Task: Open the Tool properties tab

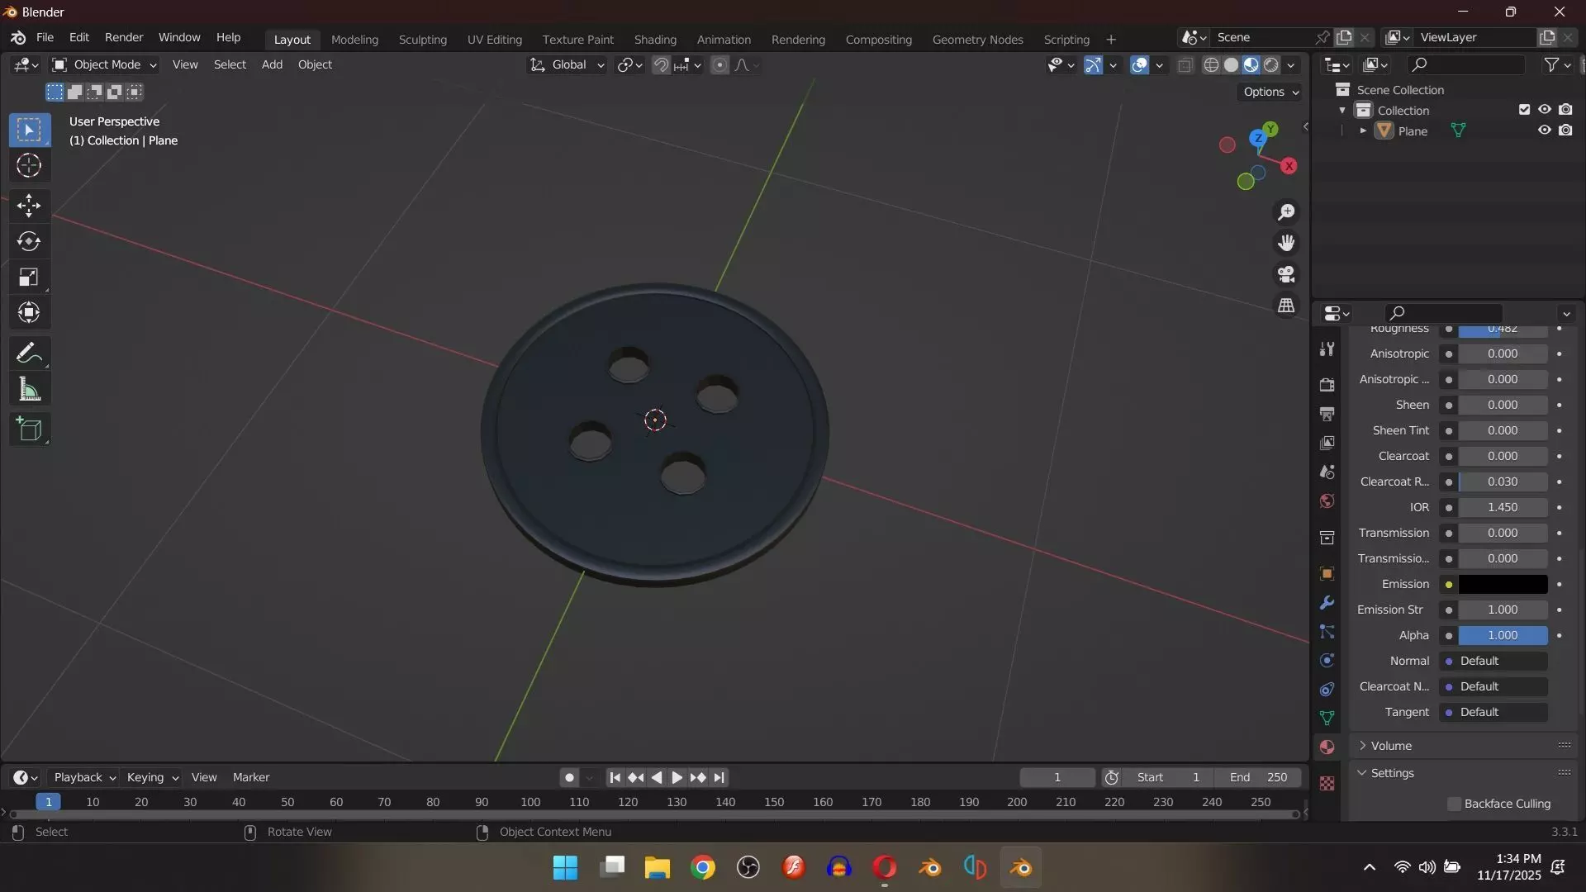Action: 1327,349
